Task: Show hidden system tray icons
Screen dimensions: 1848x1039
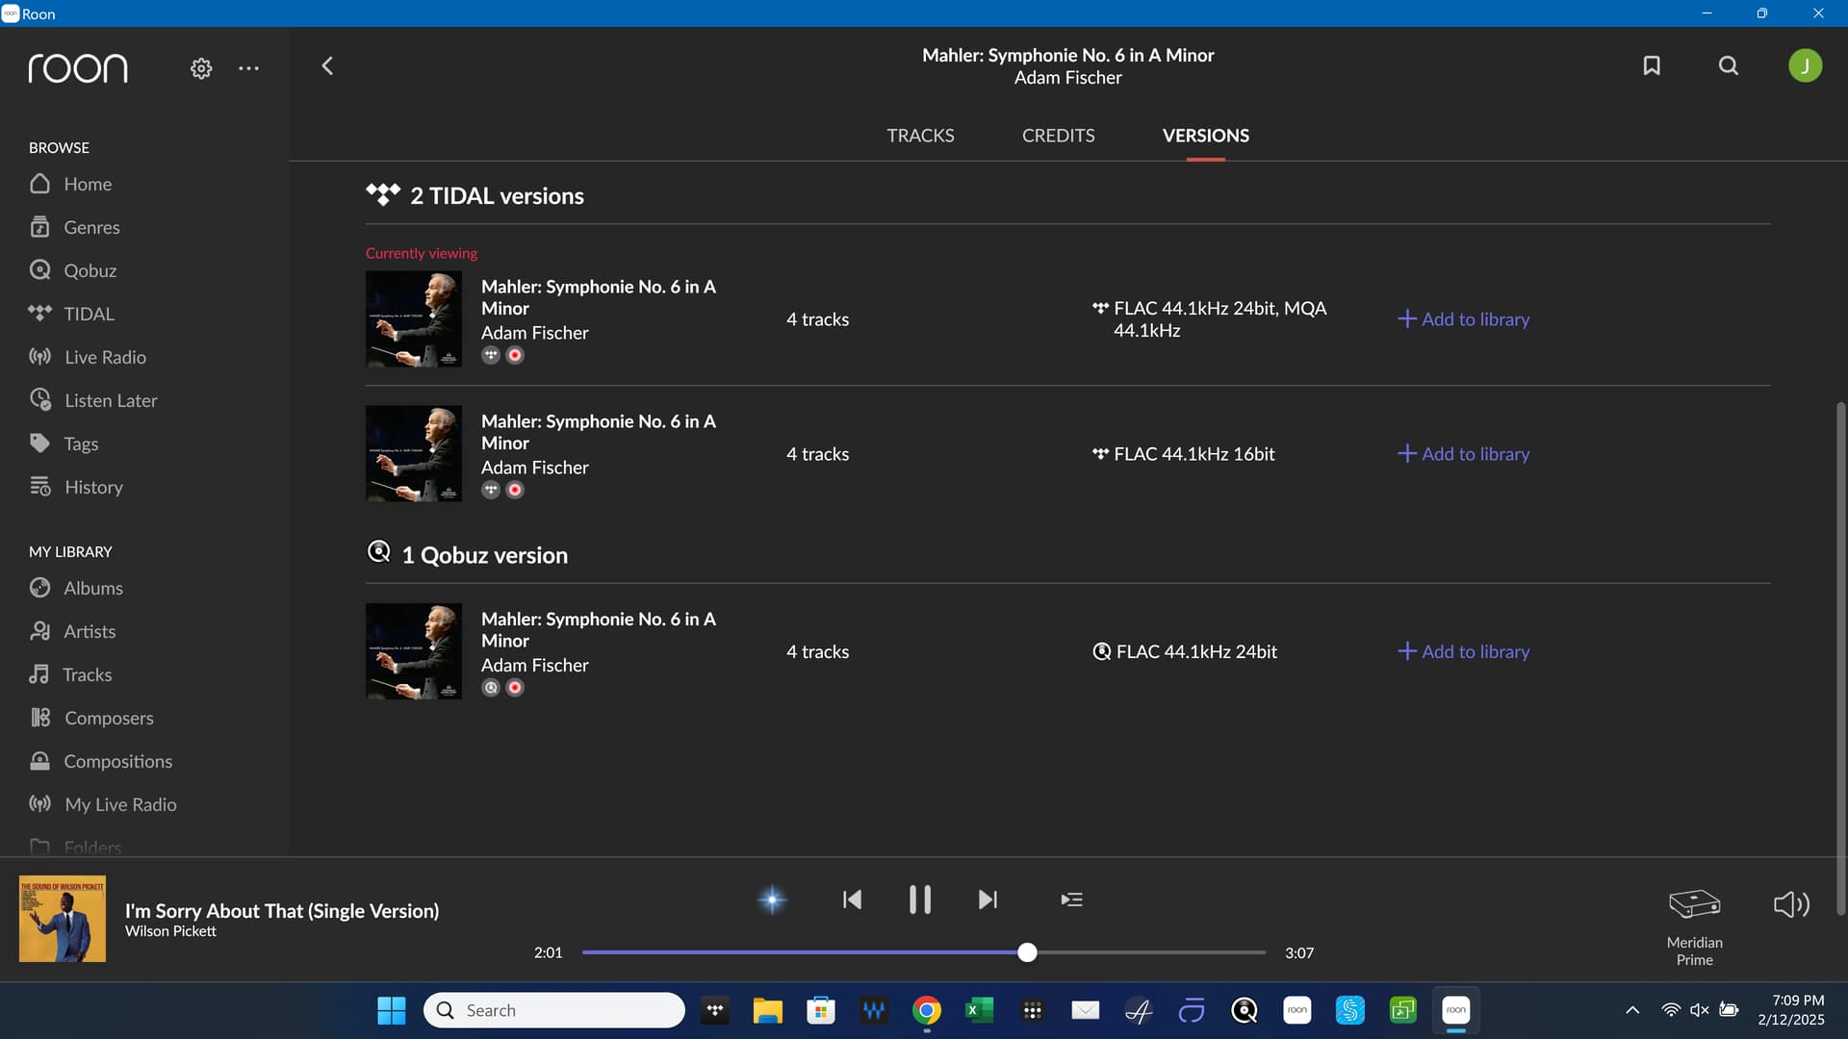Action: point(1632,1010)
